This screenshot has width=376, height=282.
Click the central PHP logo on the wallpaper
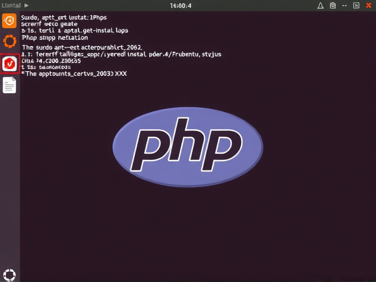[x=188, y=146]
